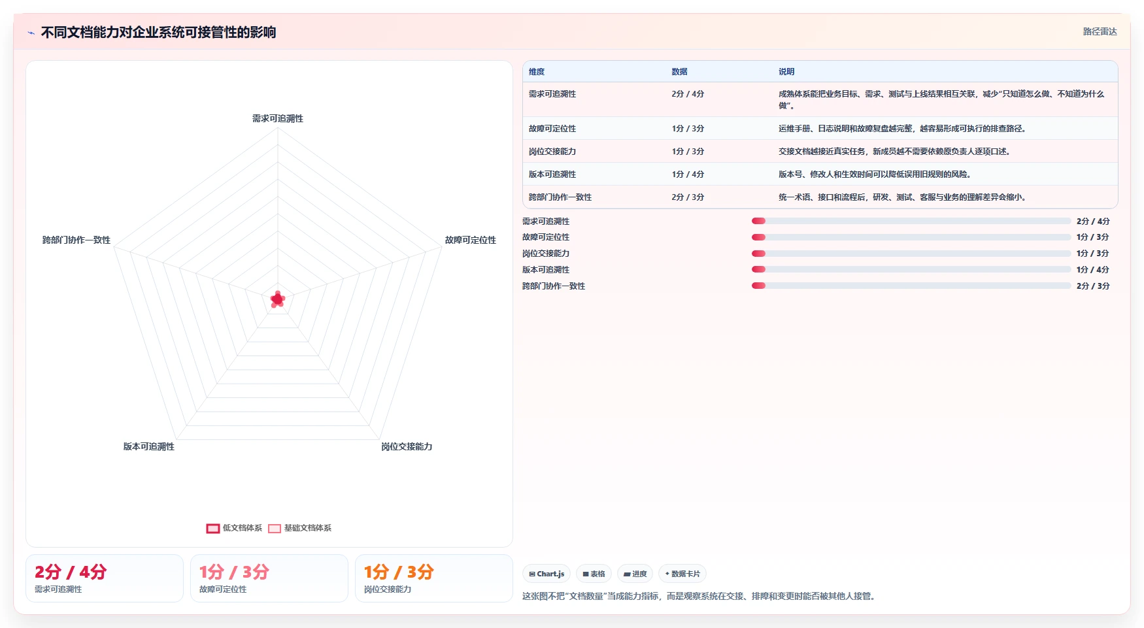This screenshot has height=628, width=1144.
Task: Toggle the 低文档体系 legend swatch
Action: (212, 528)
